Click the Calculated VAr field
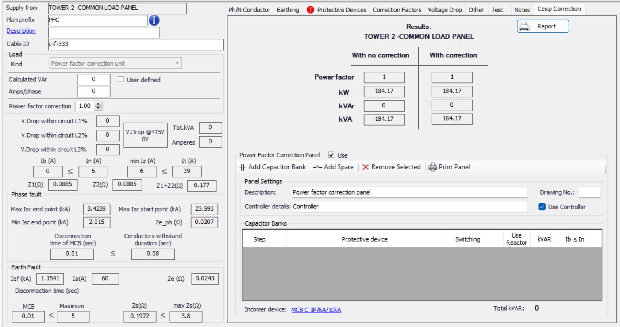This screenshot has height=327, width=620. [x=94, y=79]
